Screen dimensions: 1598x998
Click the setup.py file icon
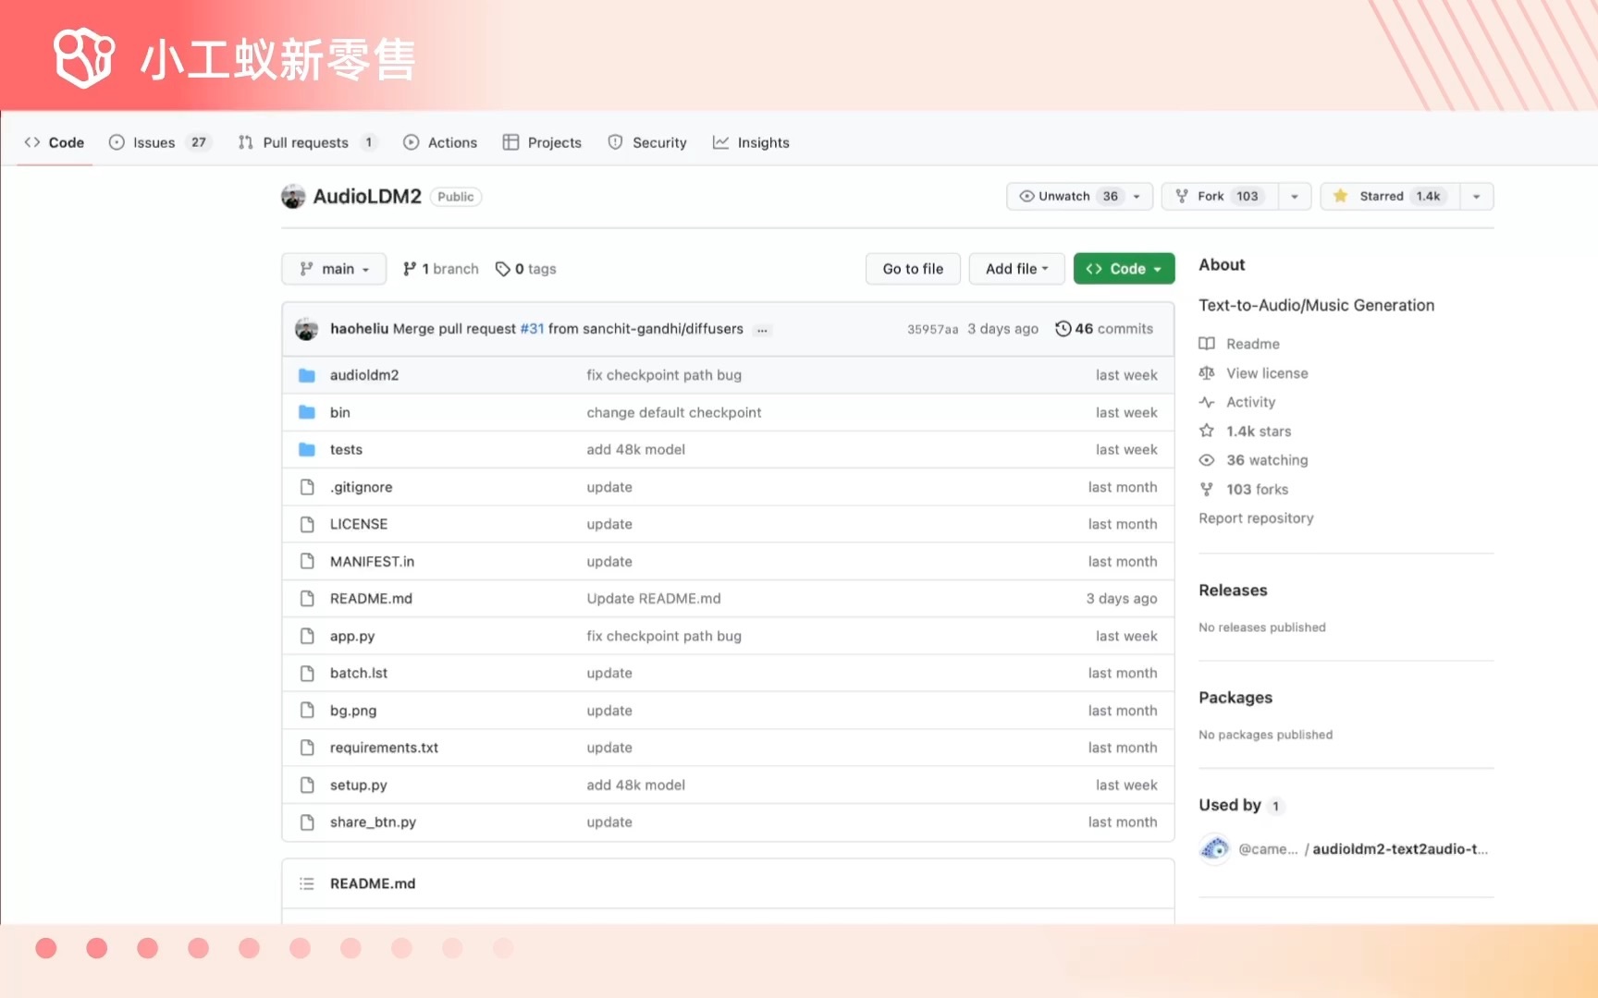[x=307, y=785]
